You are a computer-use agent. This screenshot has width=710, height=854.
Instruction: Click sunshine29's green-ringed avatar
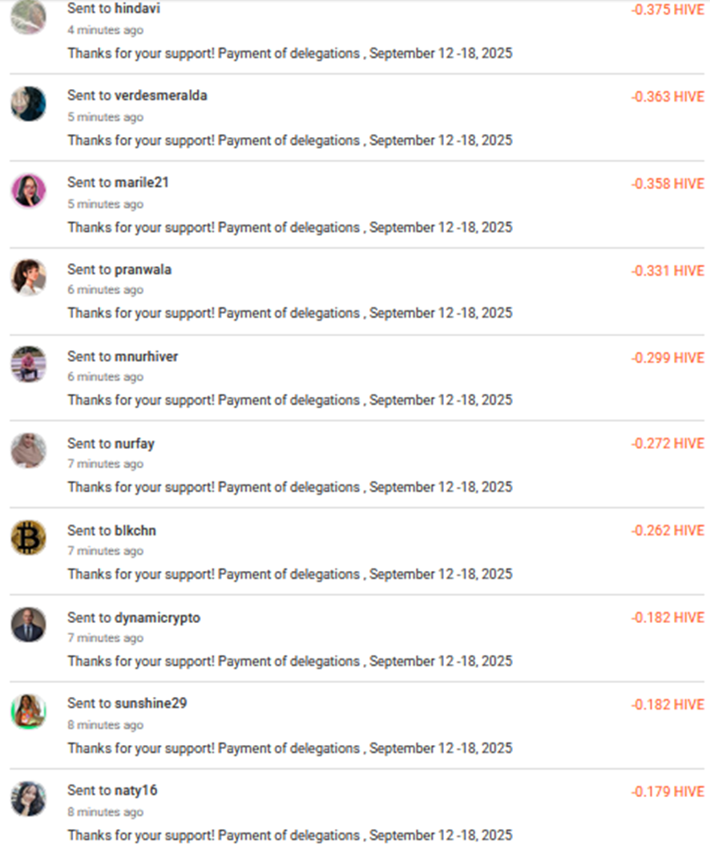tap(28, 711)
